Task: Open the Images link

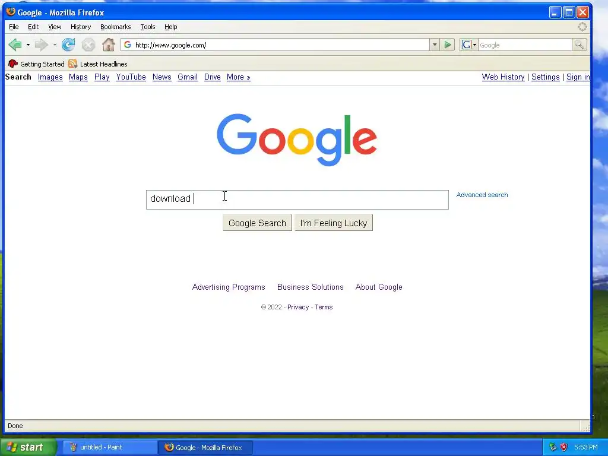Action: (50, 77)
